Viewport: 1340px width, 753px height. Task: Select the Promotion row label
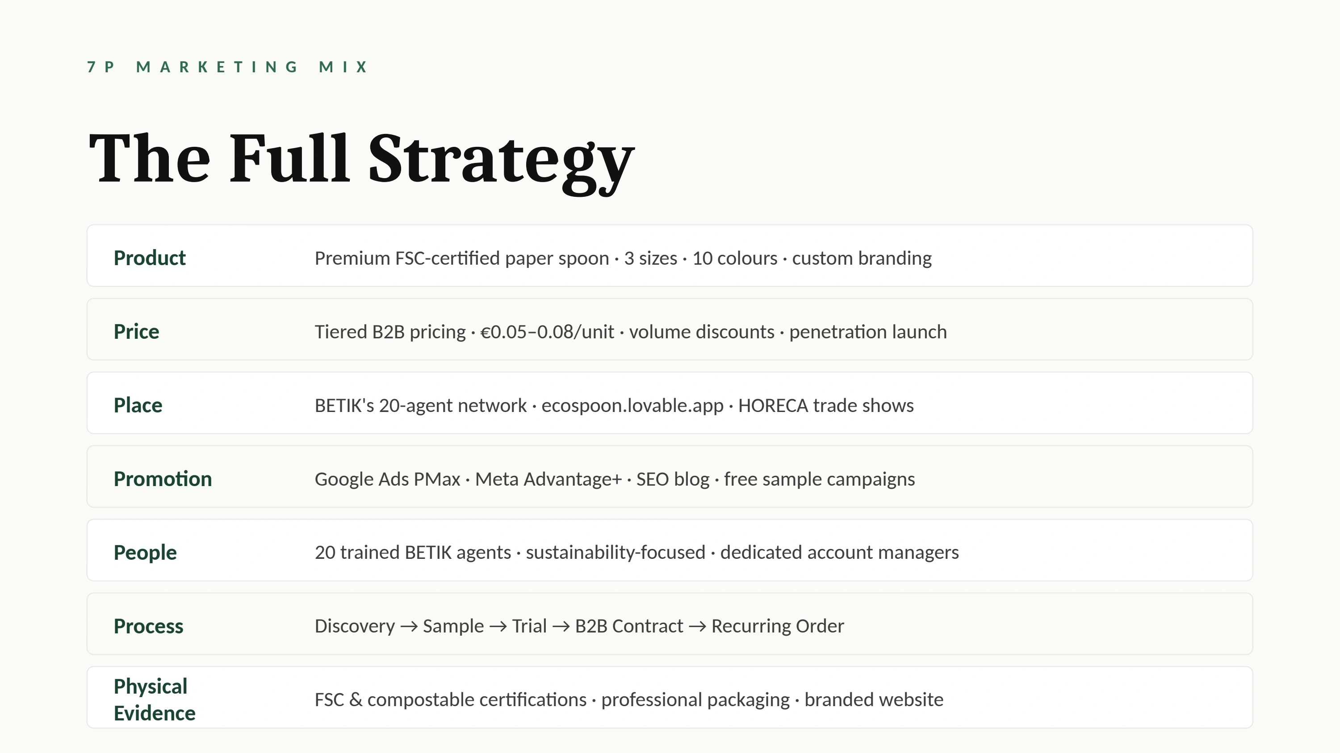(163, 479)
